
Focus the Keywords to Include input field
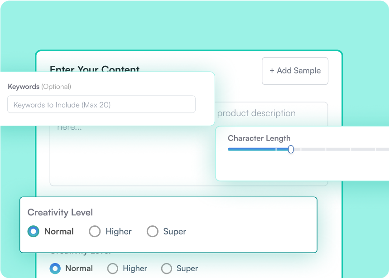pos(101,104)
